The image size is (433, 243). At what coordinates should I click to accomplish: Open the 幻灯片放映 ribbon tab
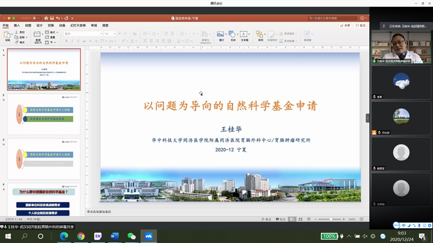pos(78,26)
